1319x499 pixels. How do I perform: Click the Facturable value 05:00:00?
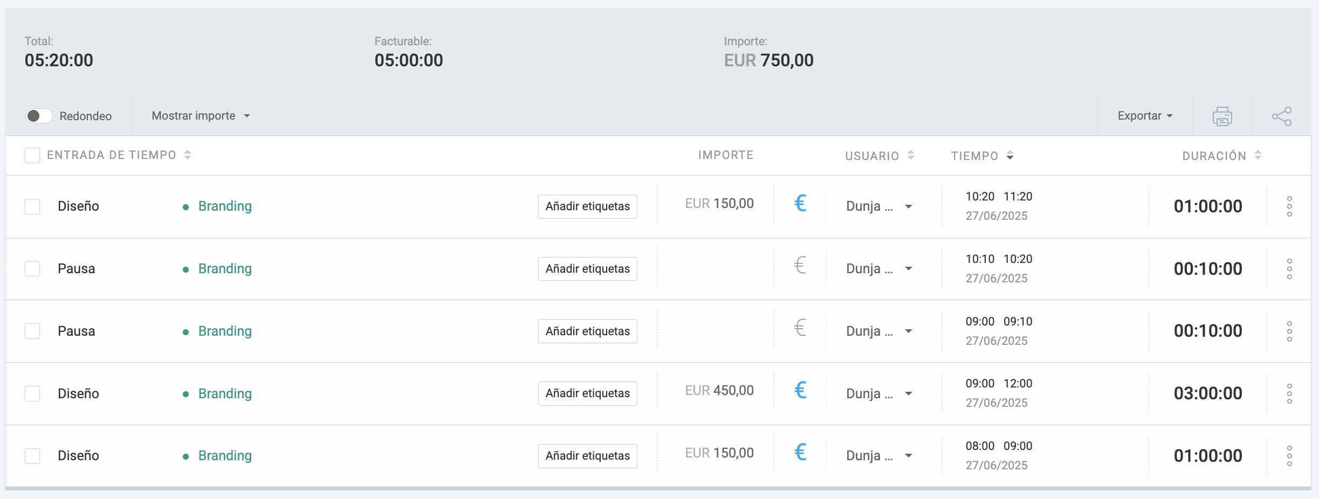(409, 60)
